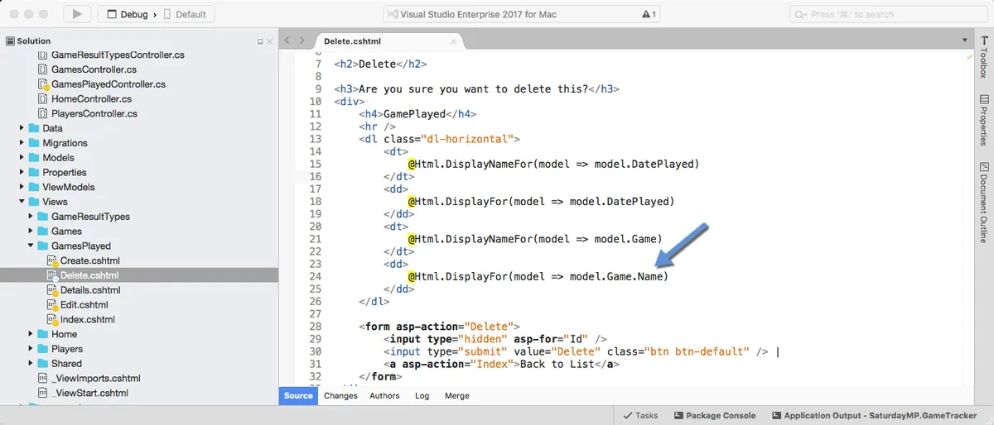The width and height of the screenshot is (994, 425).
Task: Click the Data folder icon
Action: point(34,128)
